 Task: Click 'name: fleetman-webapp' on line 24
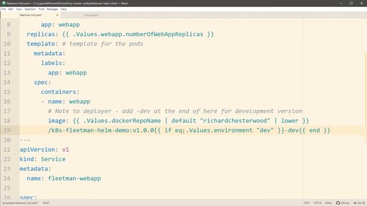64,179
